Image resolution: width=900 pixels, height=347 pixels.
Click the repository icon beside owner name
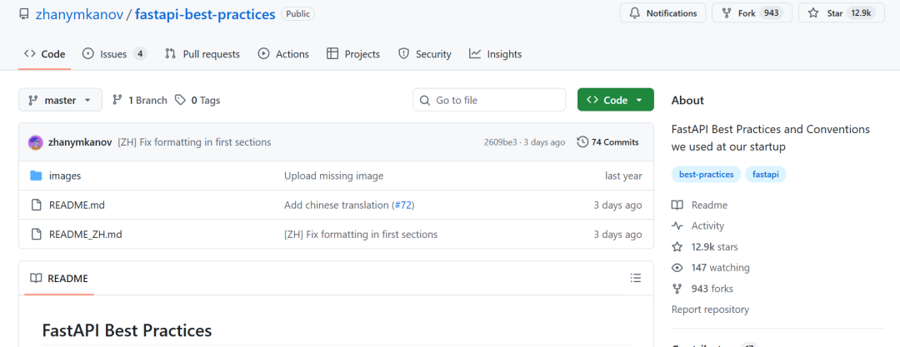[x=23, y=14]
